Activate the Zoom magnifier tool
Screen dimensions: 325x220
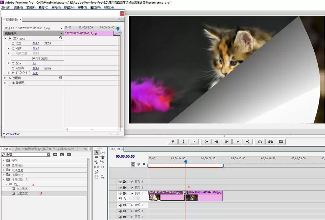102,177
